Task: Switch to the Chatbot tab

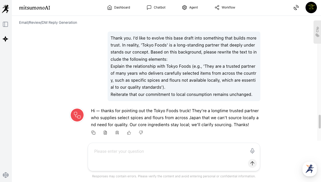Action: (x=156, y=7)
